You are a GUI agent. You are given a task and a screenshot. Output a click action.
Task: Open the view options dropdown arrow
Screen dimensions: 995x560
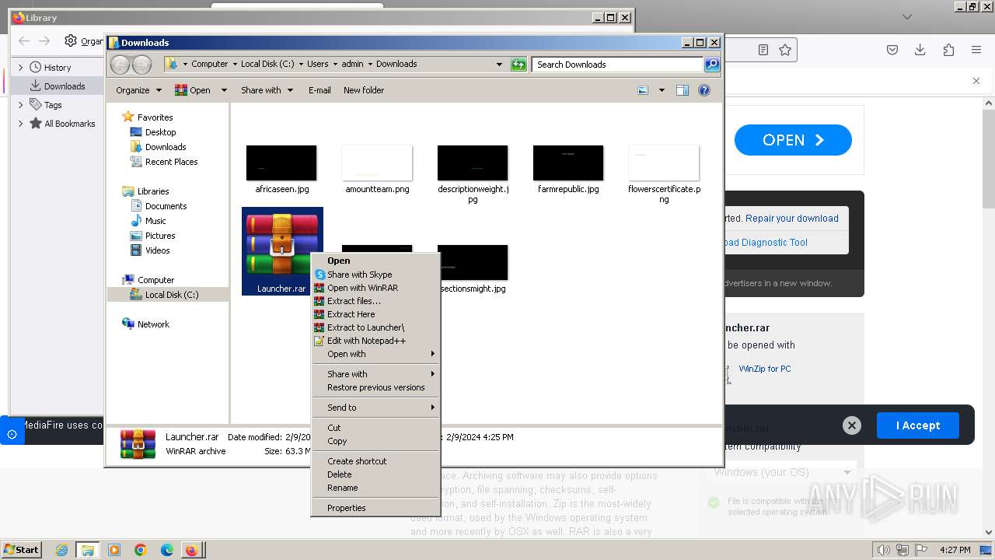coord(662,90)
